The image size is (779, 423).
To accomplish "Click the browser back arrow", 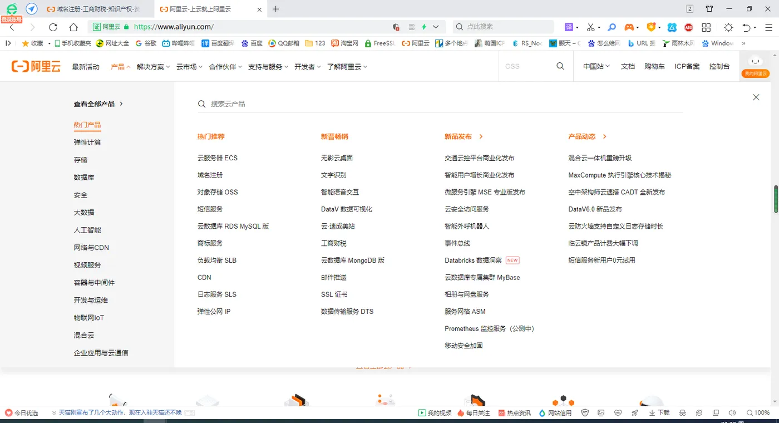I will click(12, 27).
